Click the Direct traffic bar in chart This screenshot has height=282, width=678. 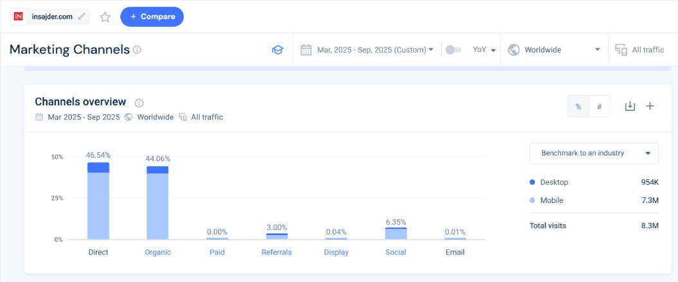point(98,202)
